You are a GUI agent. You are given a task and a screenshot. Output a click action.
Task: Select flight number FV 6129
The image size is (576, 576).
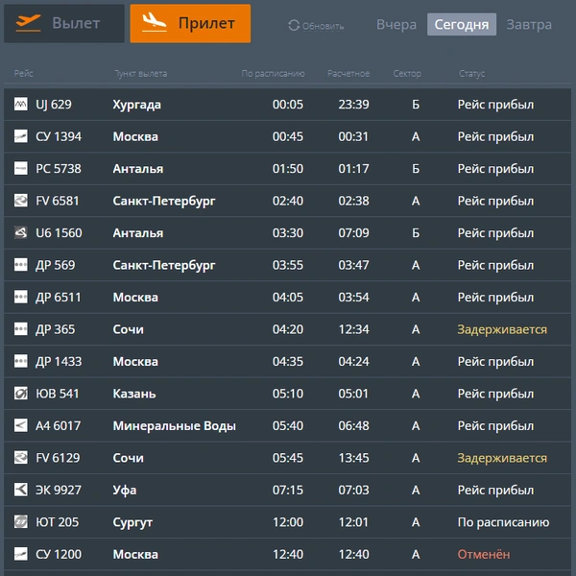pyautogui.click(x=58, y=458)
